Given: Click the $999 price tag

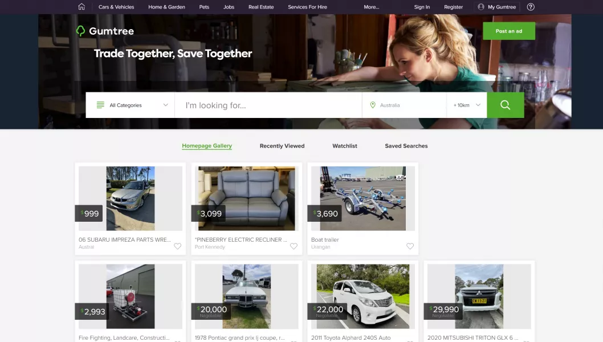Looking at the screenshot, I should (89, 214).
